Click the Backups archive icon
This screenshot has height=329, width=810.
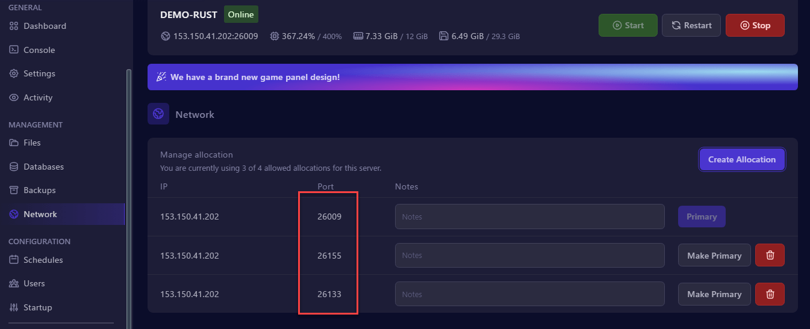pos(13,190)
